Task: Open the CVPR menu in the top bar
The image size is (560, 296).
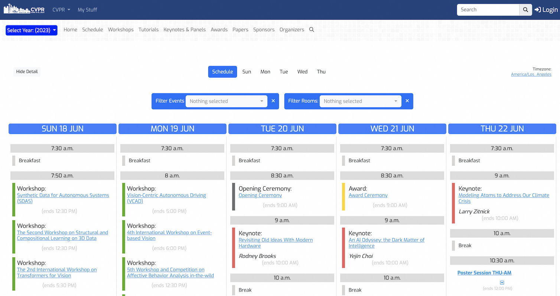Action: 61,10
